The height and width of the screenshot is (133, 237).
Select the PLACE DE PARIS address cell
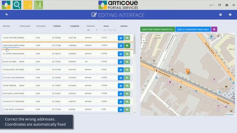coord(10,62)
